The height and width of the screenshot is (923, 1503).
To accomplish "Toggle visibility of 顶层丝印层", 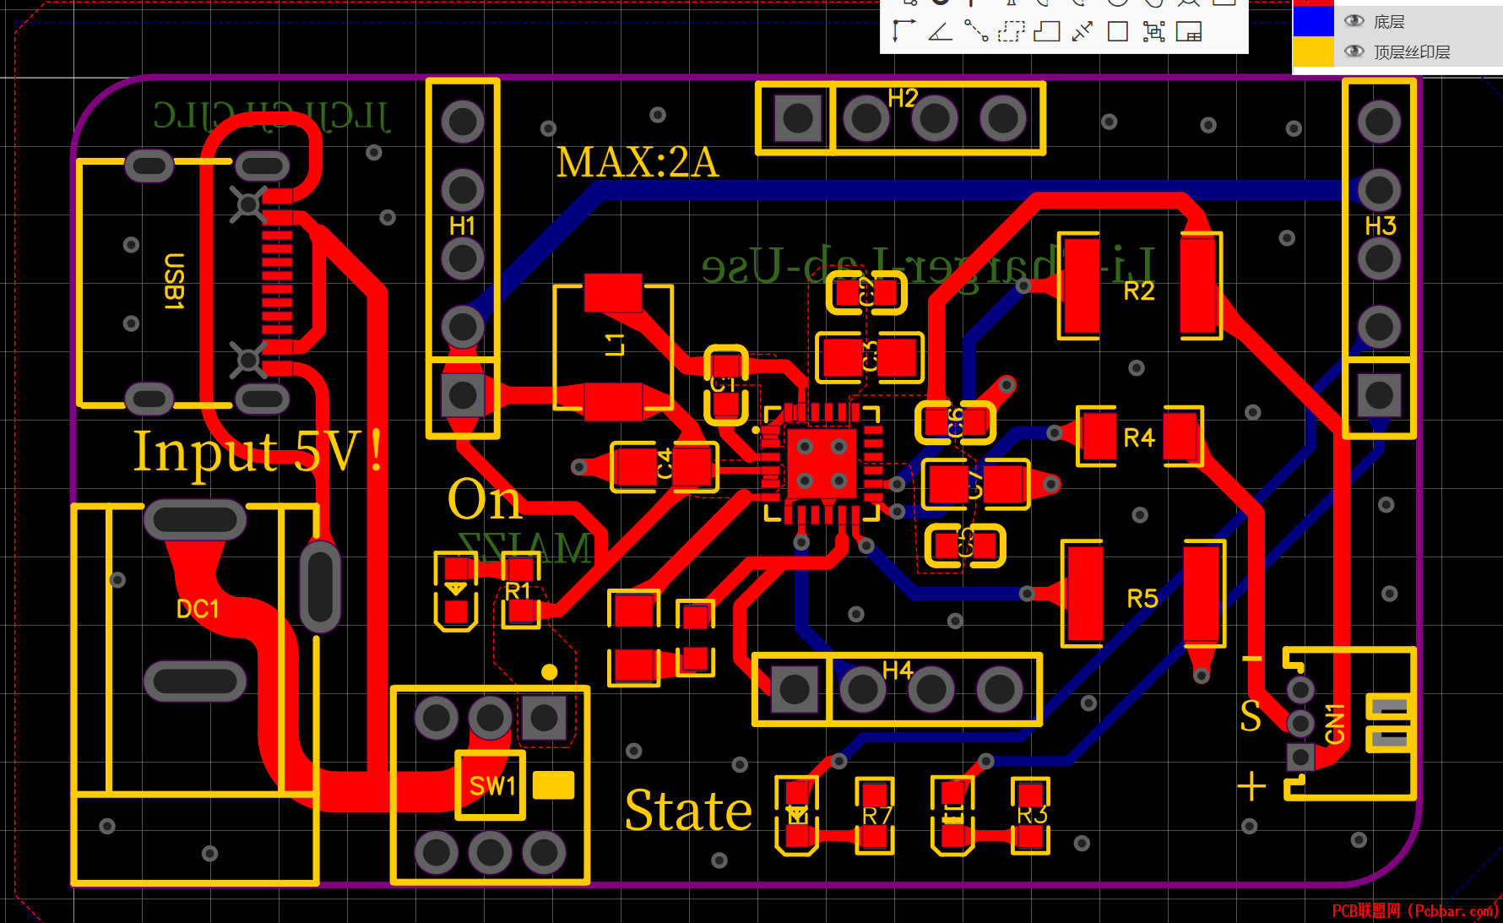I will [1354, 52].
